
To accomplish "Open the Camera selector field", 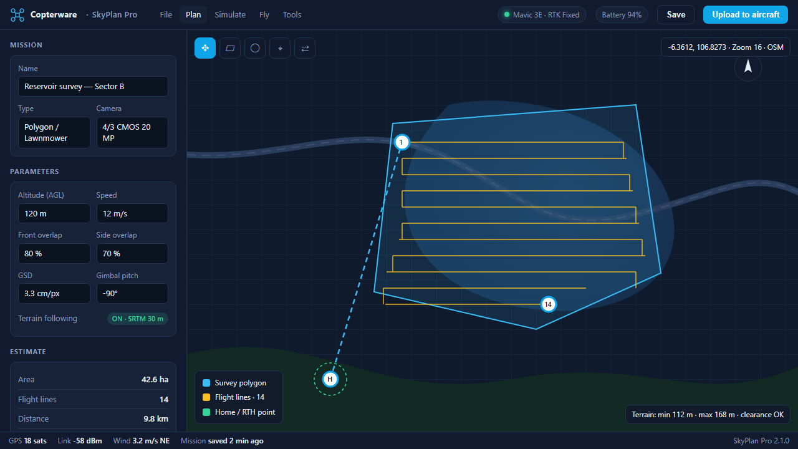I will [x=132, y=132].
